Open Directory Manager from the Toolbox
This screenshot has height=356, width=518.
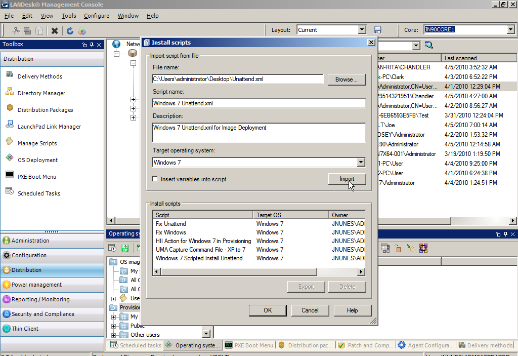point(9,92)
